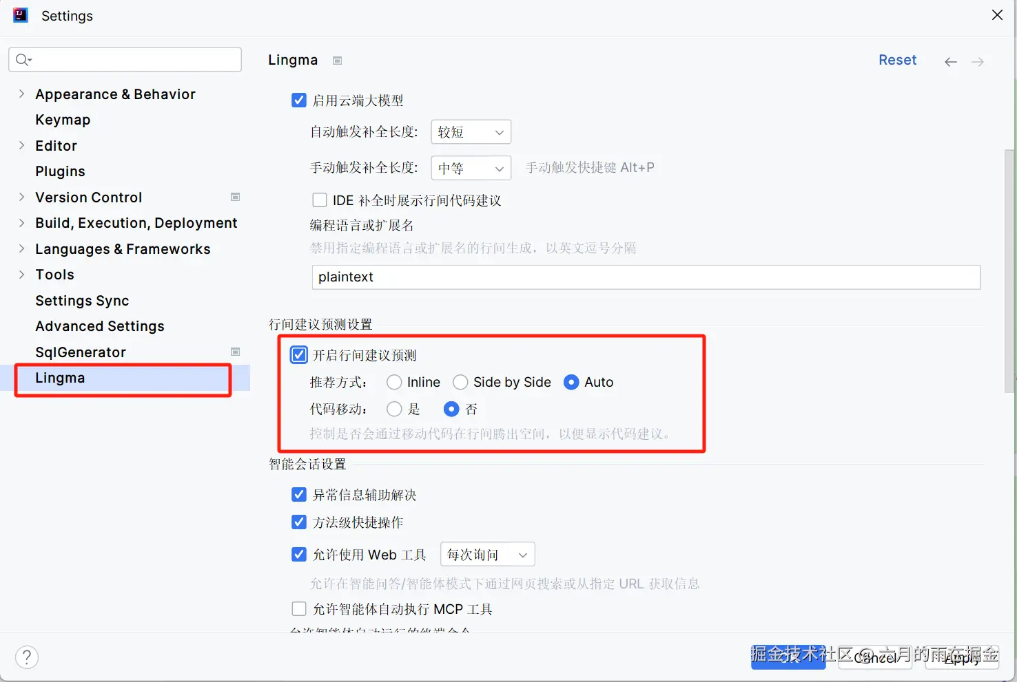Toggle 允许使用 Web 工具 checkbox

tap(299, 555)
